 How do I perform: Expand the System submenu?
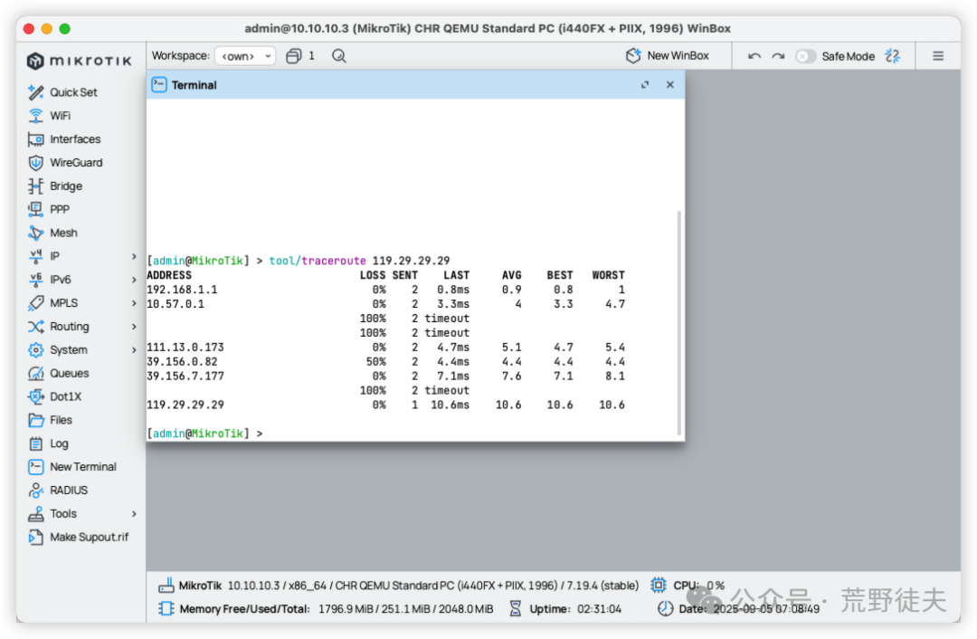coord(134,349)
